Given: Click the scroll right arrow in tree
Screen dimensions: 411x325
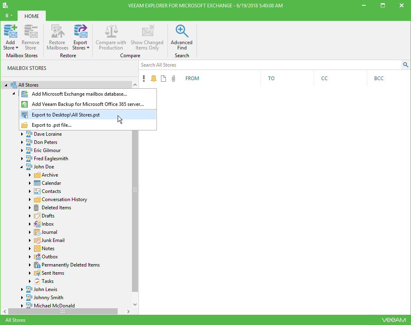Looking at the screenshot, I should pyautogui.click(x=128, y=312).
